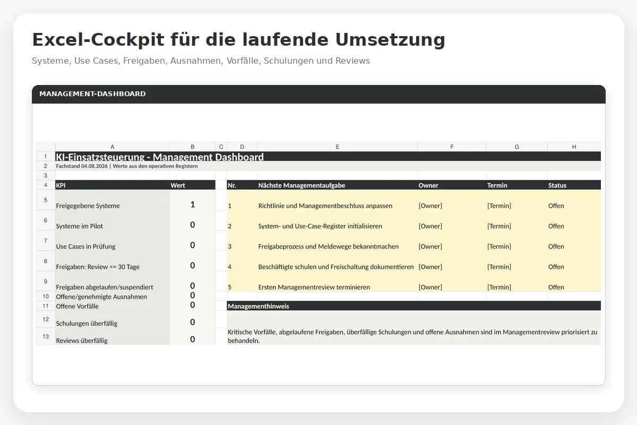
Task: Click the value 0 for Reviews überfällig
Action: (192, 336)
